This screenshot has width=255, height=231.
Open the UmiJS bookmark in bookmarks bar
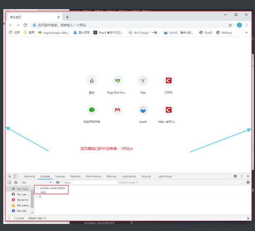(179, 32)
